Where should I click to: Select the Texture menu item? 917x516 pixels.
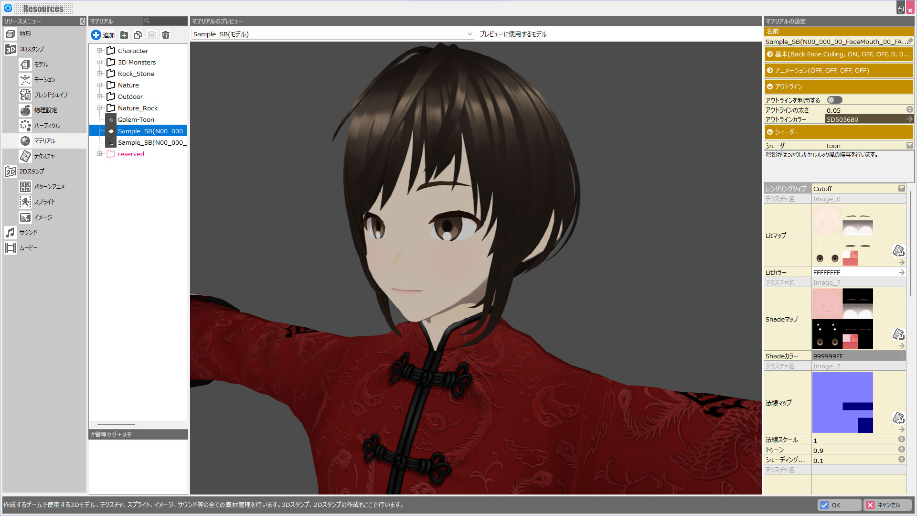[44, 156]
